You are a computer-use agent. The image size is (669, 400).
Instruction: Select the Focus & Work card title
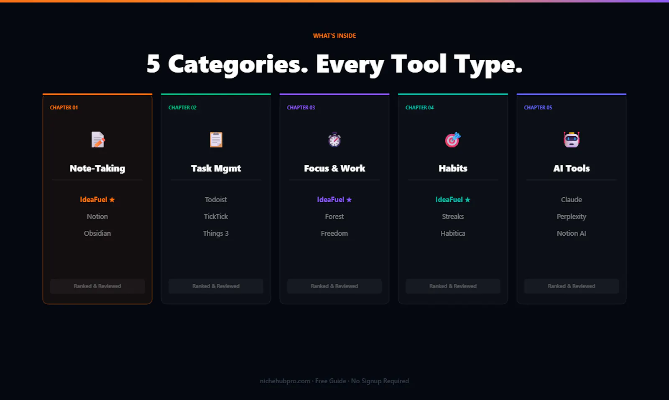pos(334,168)
